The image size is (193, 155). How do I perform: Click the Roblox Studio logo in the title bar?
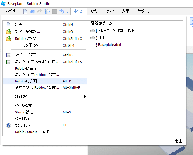(x=3, y=3)
